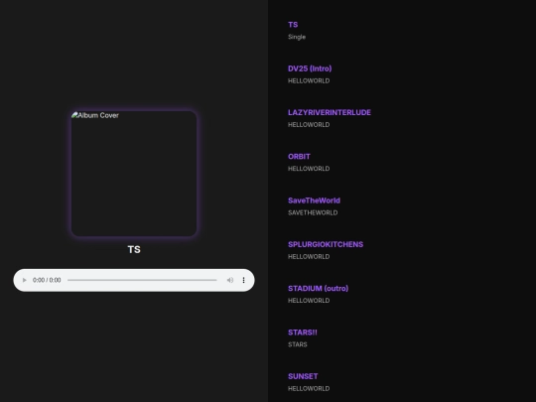Select the SaveTheWorld track
This screenshot has height=402, width=536.
click(x=314, y=201)
